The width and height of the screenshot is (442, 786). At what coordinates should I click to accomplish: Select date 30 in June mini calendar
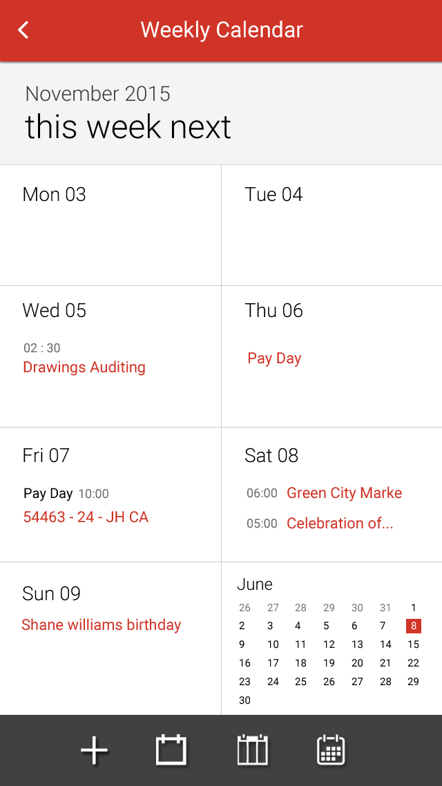pos(244,700)
